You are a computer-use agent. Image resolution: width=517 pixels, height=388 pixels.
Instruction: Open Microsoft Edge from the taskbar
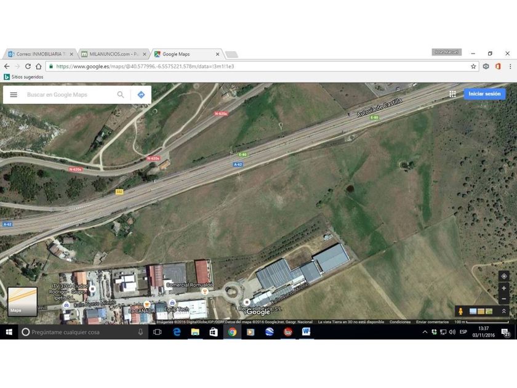[177, 332]
